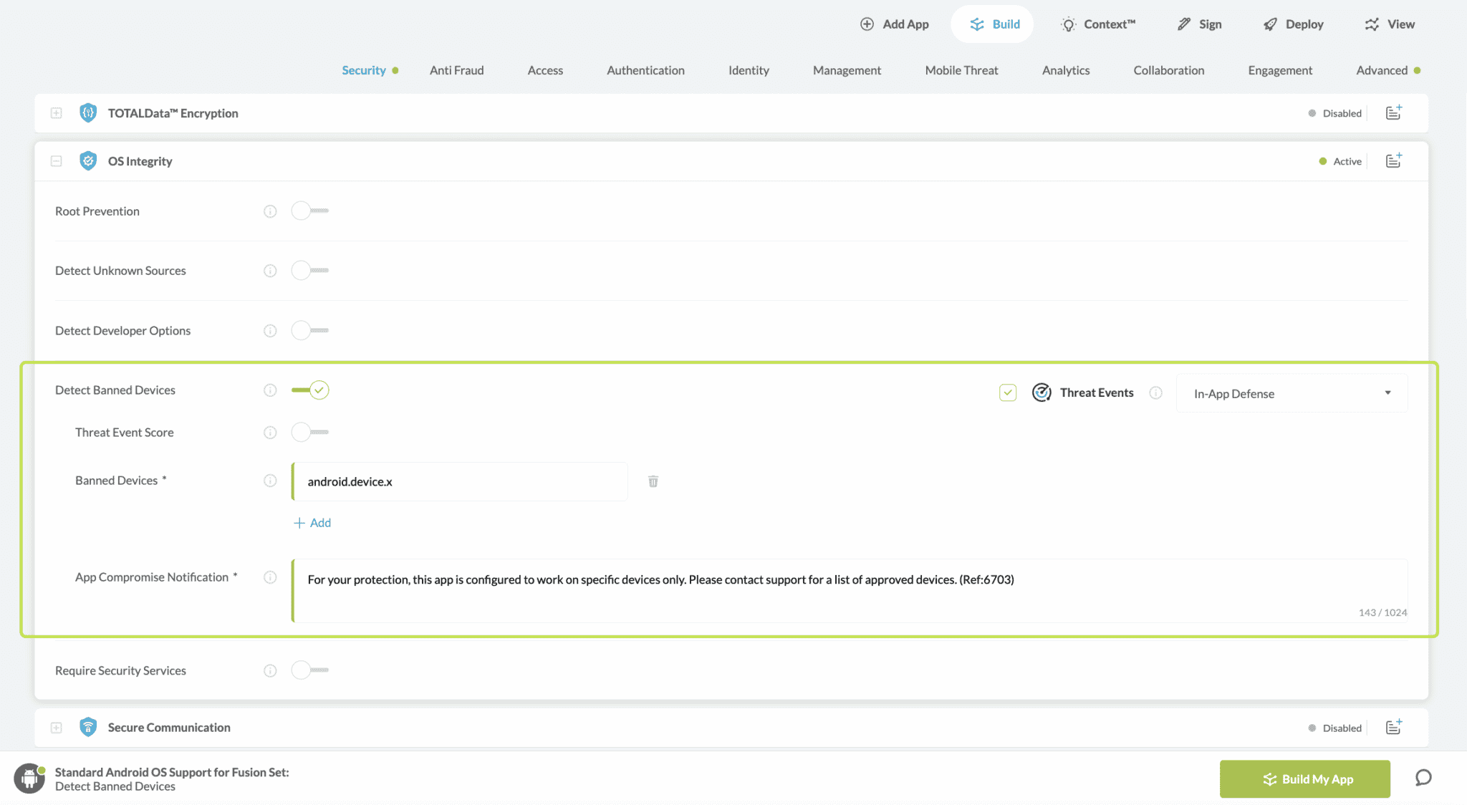Screen dimensions: 1467x805
Task: Click the trash icon beside android.device.x
Action: (x=653, y=481)
